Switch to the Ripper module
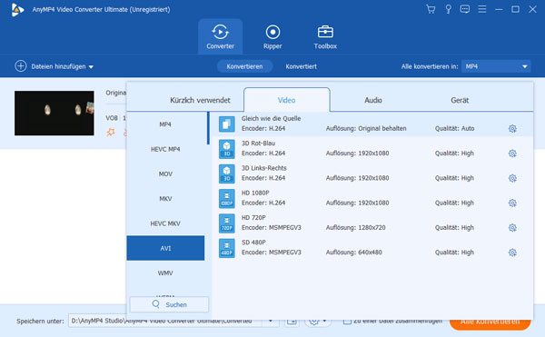The height and width of the screenshot is (337, 545). [x=272, y=37]
